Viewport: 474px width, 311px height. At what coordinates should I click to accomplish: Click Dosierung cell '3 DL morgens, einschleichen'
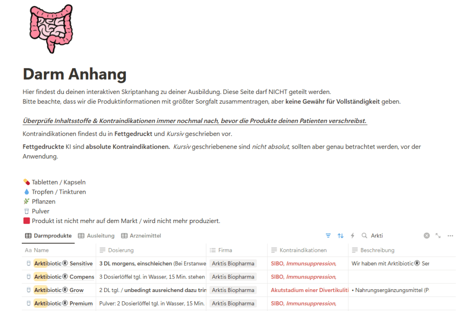pyautogui.click(x=151, y=263)
